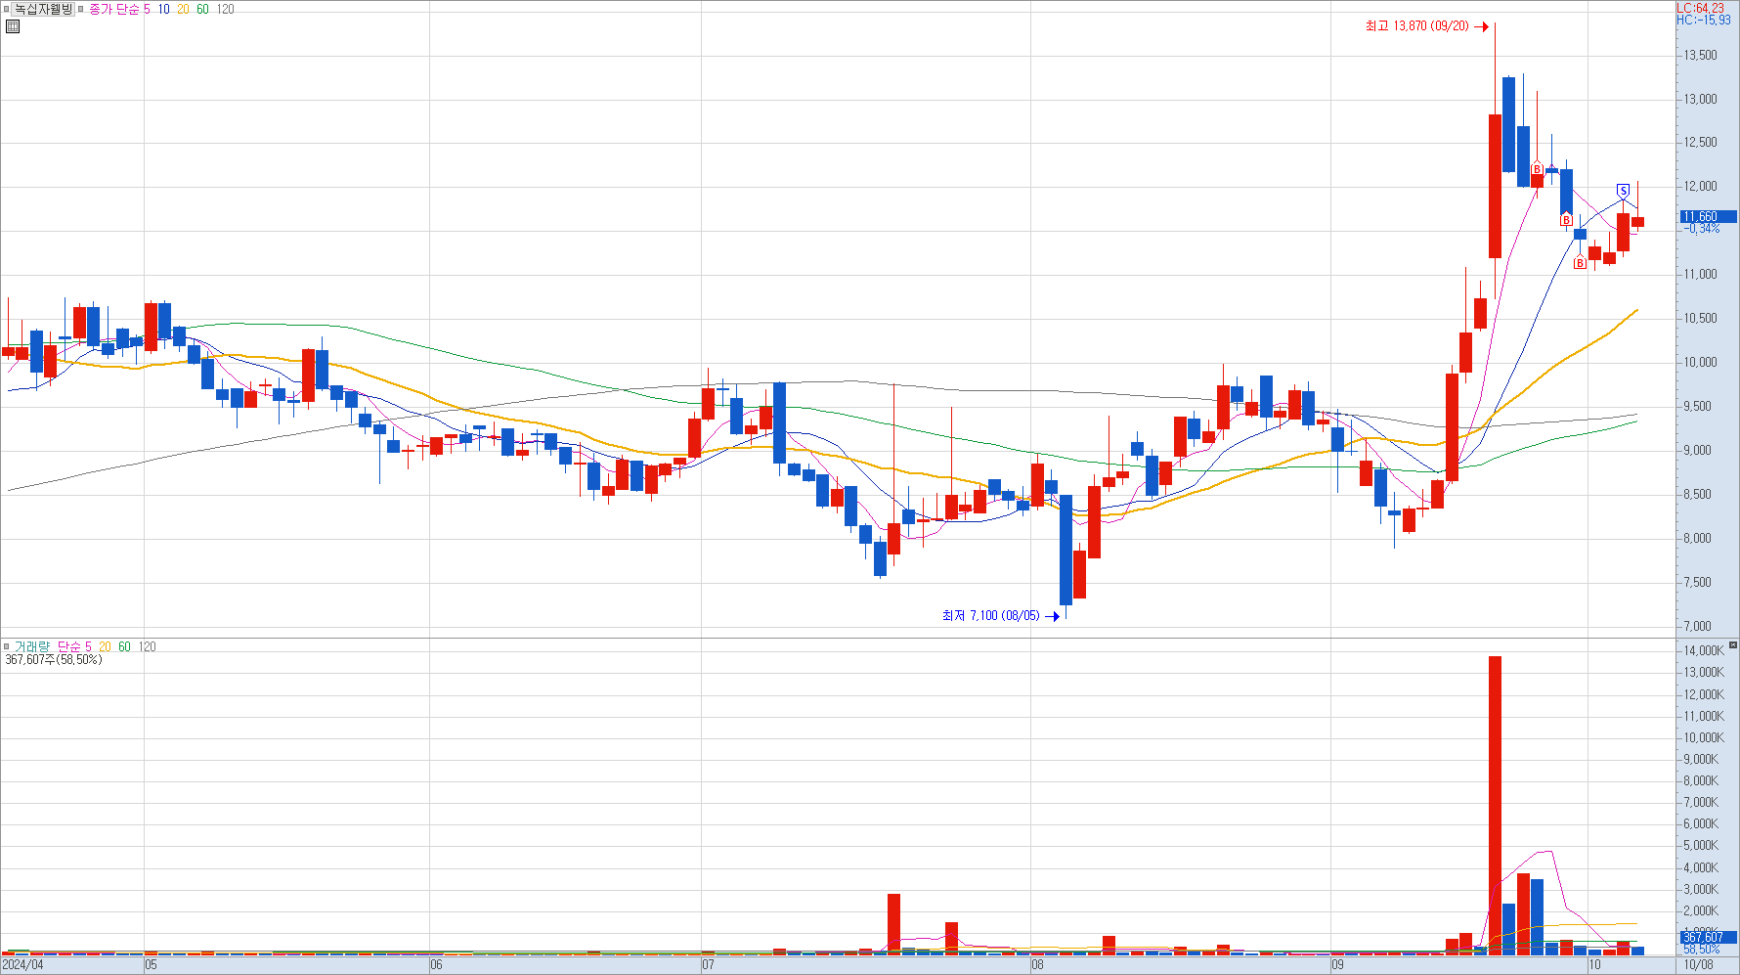Click the 58.50% tag on the volume axis
Viewport: 1740px width, 975px height.
1702,950
